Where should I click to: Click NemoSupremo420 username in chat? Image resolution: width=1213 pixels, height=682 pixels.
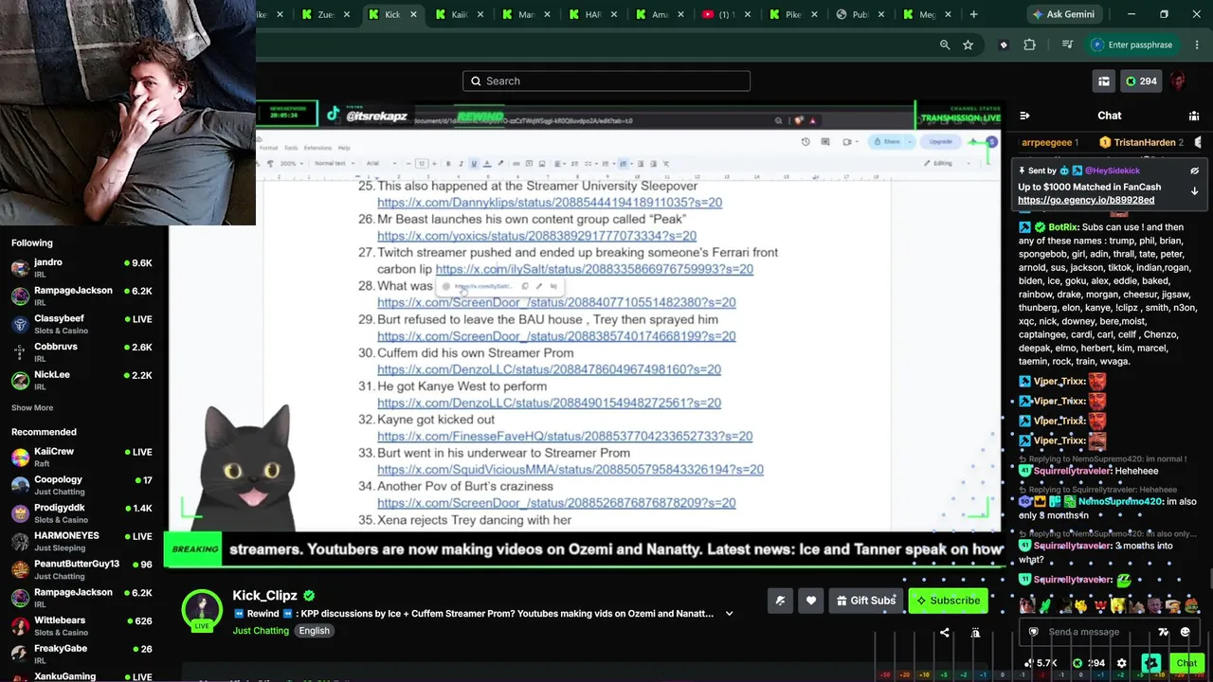point(1119,501)
